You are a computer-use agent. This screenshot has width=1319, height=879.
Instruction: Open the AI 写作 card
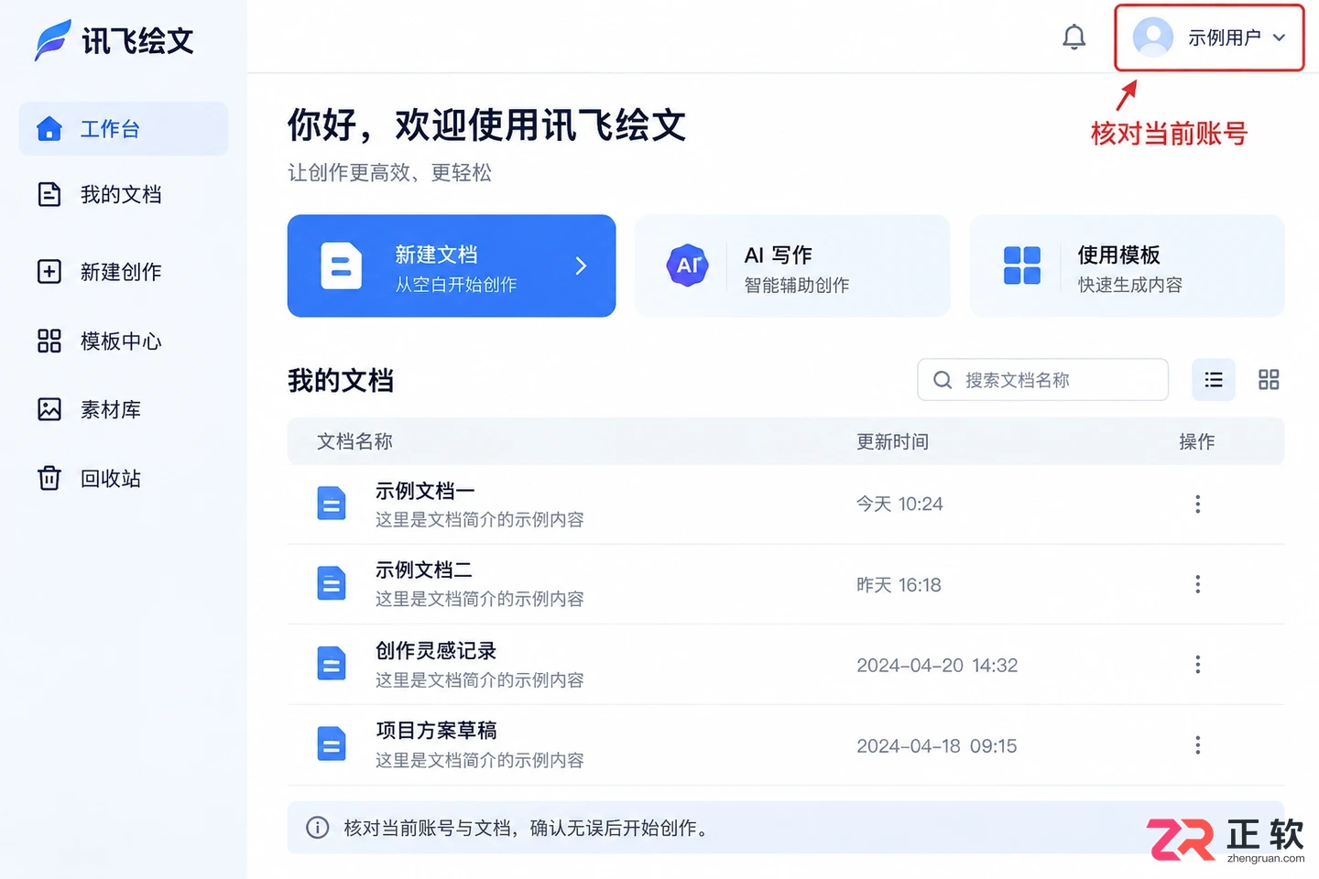tap(792, 266)
